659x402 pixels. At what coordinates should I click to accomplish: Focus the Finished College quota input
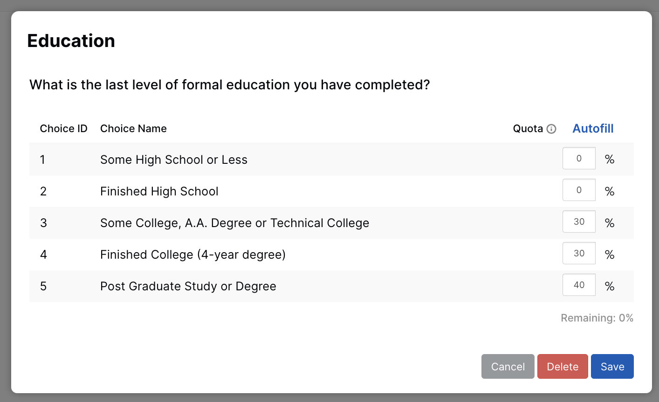[x=579, y=253]
